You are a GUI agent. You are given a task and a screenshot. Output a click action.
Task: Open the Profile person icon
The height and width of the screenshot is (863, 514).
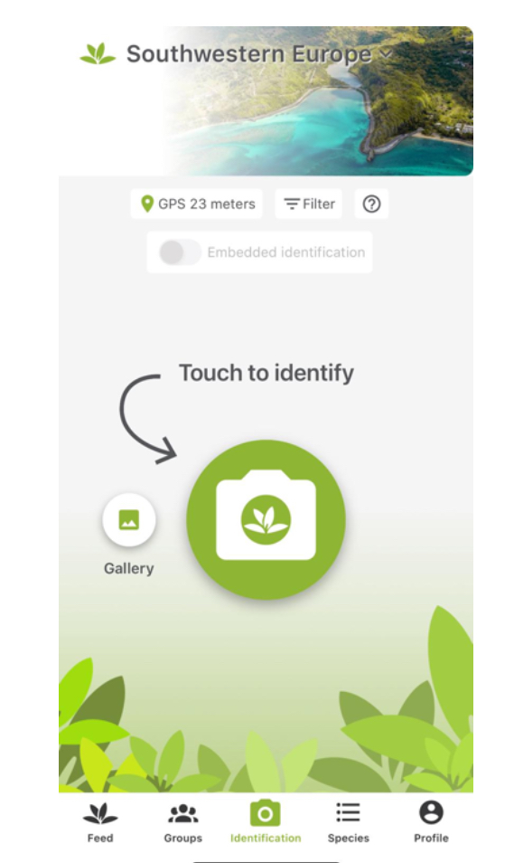(x=431, y=812)
